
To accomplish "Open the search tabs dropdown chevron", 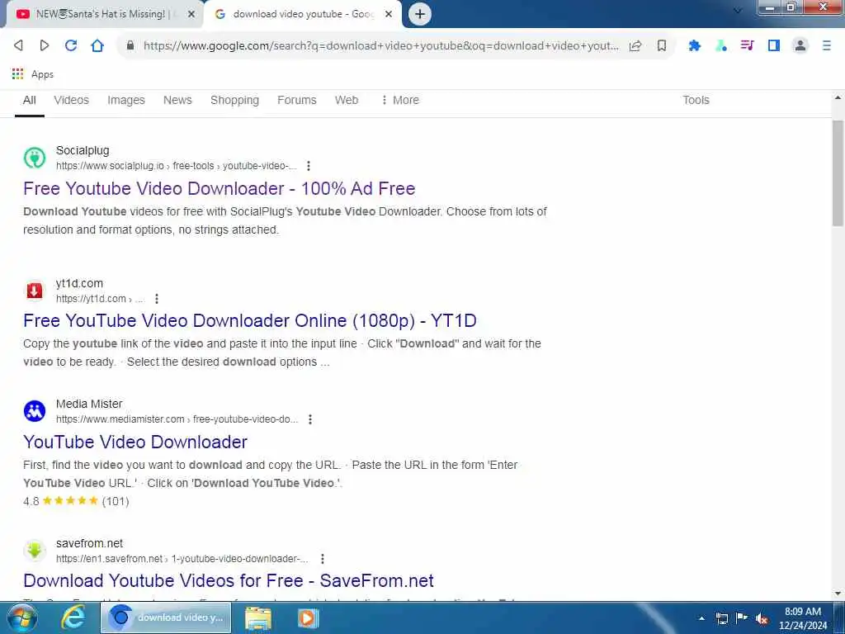I will [x=738, y=10].
